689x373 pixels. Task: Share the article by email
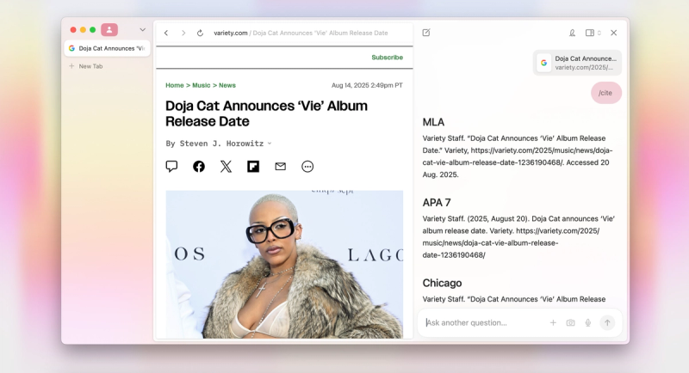click(281, 166)
